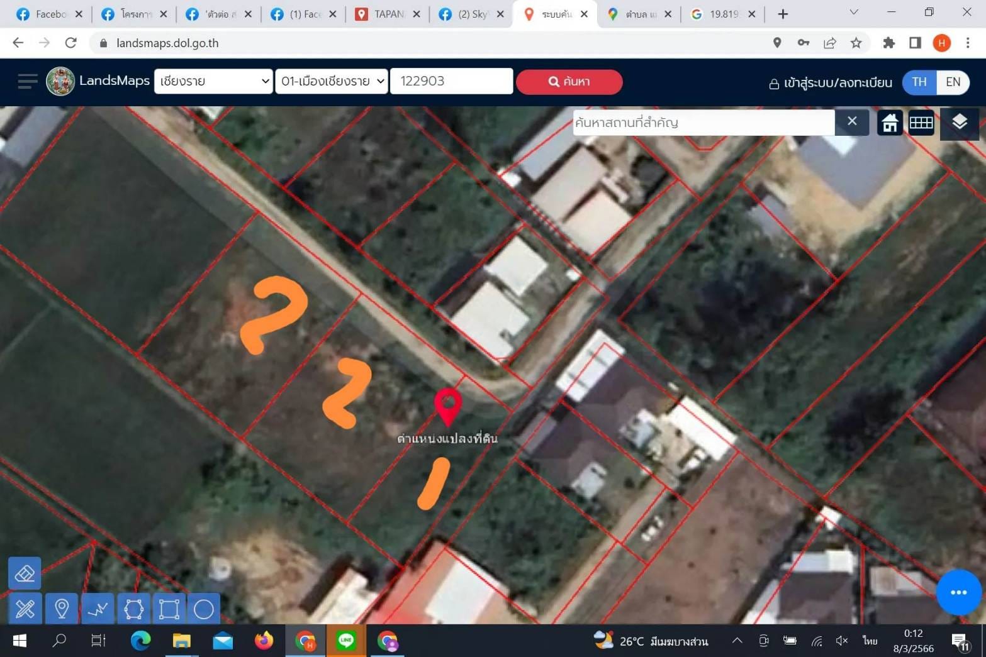Activate the ruler measurement tool
The height and width of the screenshot is (657, 986).
(25, 609)
